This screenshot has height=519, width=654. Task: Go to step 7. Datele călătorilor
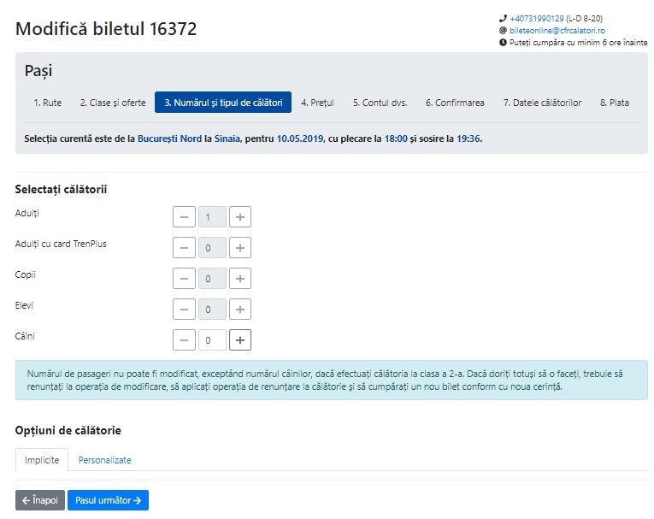pyautogui.click(x=542, y=103)
